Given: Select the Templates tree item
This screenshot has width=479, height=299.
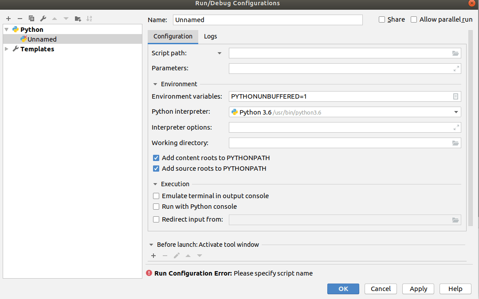Looking at the screenshot, I should click(x=37, y=49).
